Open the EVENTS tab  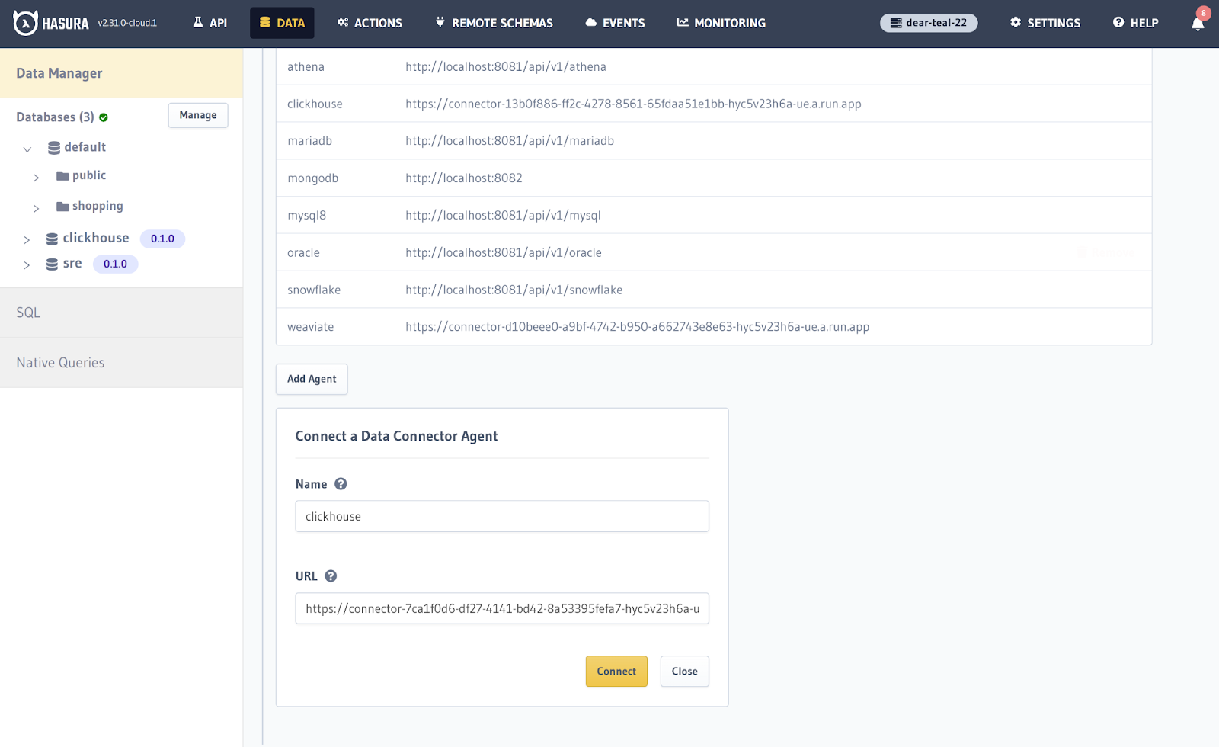click(x=615, y=23)
